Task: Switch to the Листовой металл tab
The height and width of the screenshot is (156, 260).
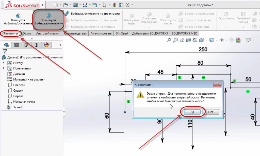Action: tap(48, 33)
